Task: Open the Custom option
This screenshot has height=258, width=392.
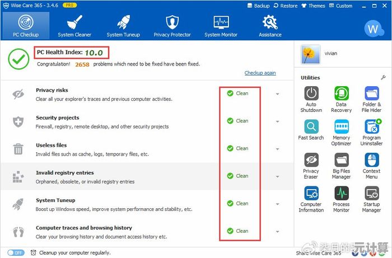Action: point(340,6)
